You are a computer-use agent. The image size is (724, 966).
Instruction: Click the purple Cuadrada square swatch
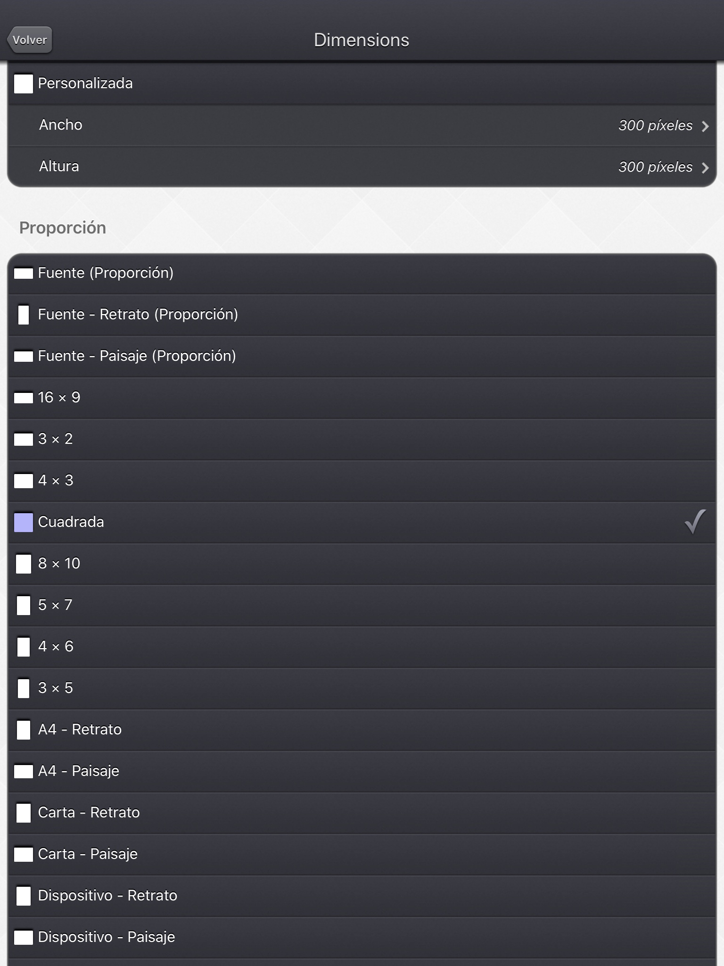pos(24,522)
